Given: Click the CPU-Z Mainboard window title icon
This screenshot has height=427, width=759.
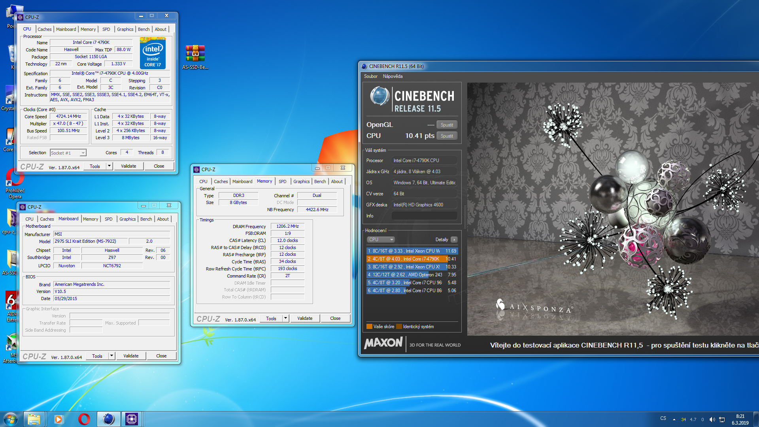Looking at the screenshot, I should point(23,207).
